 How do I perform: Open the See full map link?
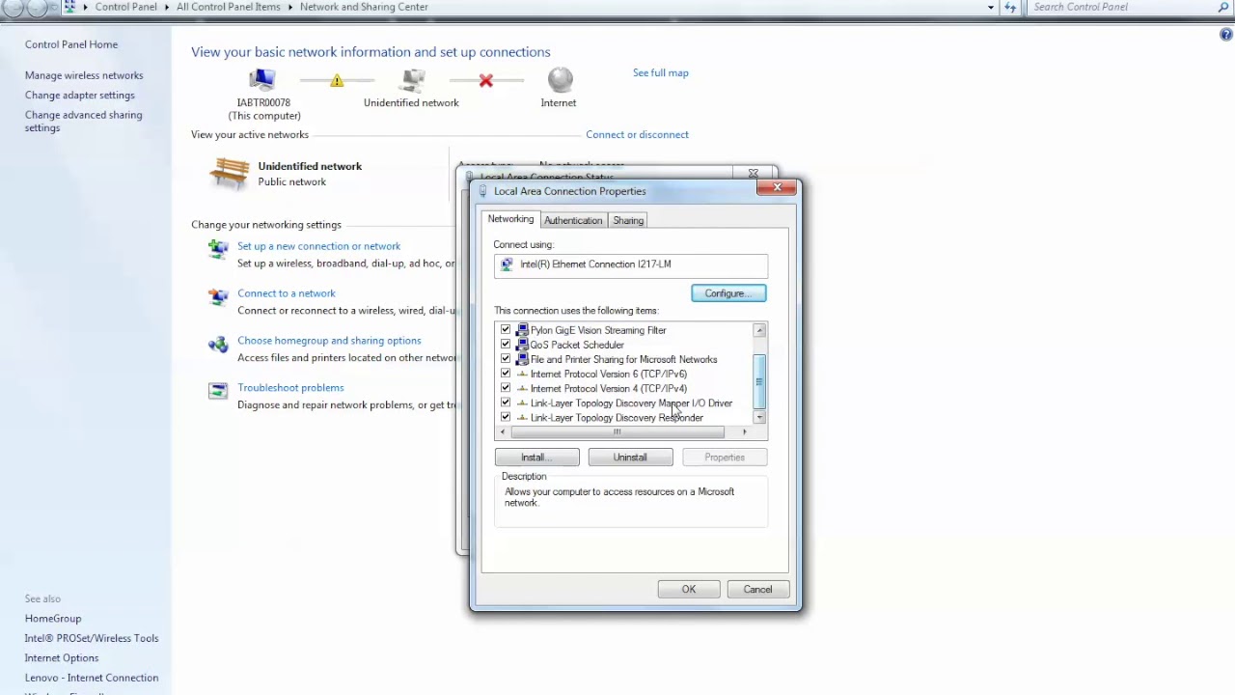click(661, 72)
